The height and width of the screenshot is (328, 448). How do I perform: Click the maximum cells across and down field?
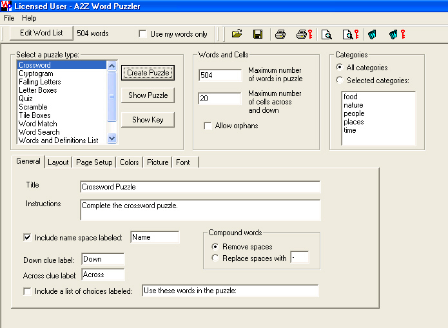click(220, 99)
